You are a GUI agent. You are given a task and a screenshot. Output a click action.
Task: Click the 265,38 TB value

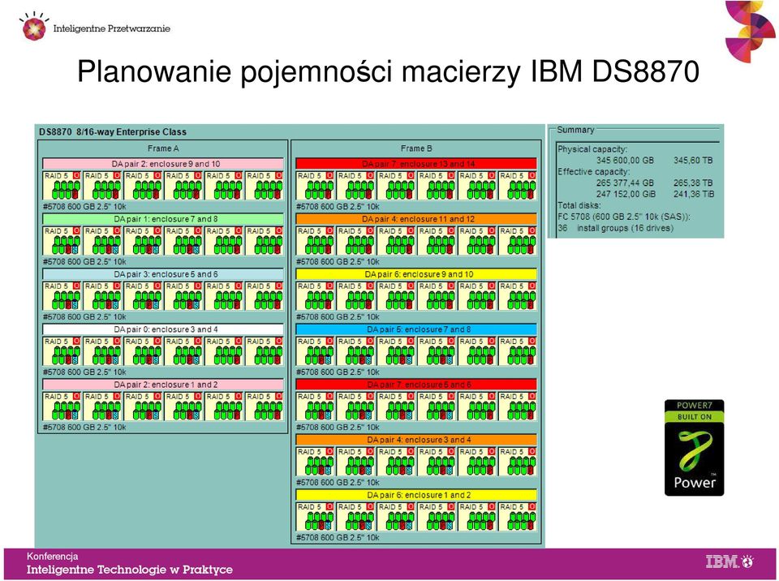pos(693,183)
